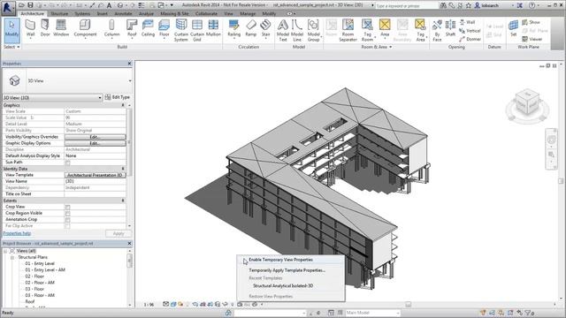Select the Room Separator tool
Image resolution: width=566 pixels, height=318 pixels.
click(348, 30)
